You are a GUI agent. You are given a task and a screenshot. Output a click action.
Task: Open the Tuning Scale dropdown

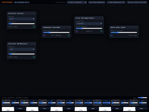pos(77,2)
